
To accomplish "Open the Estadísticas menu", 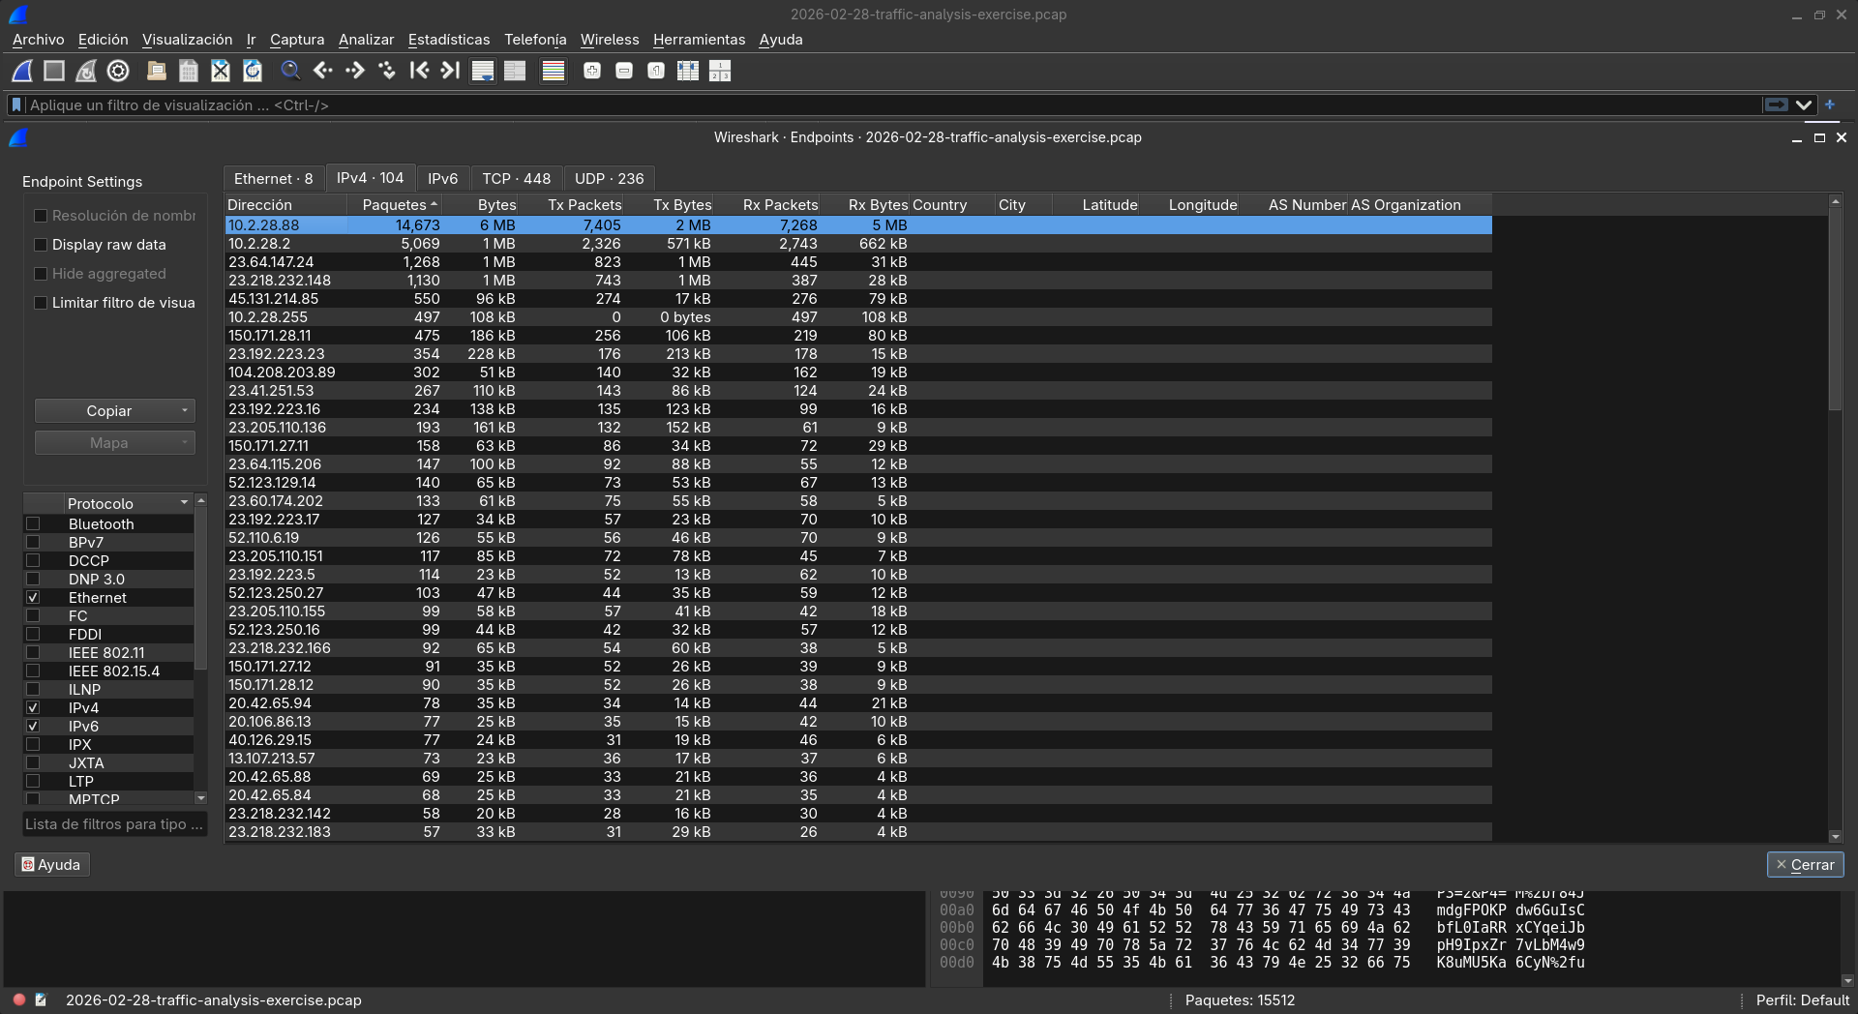I will [449, 40].
